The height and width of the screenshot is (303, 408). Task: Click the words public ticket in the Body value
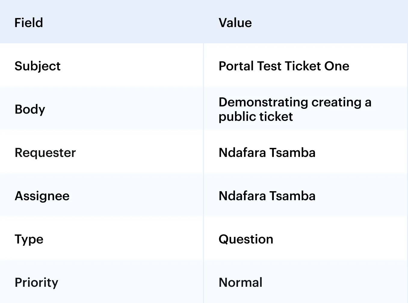pos(256,117)
